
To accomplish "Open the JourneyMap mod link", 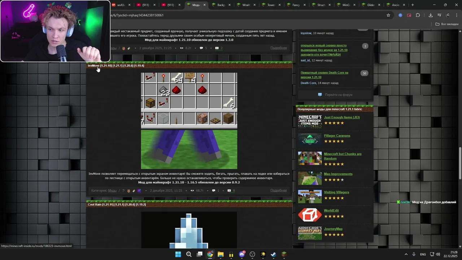I will point(333,229).
